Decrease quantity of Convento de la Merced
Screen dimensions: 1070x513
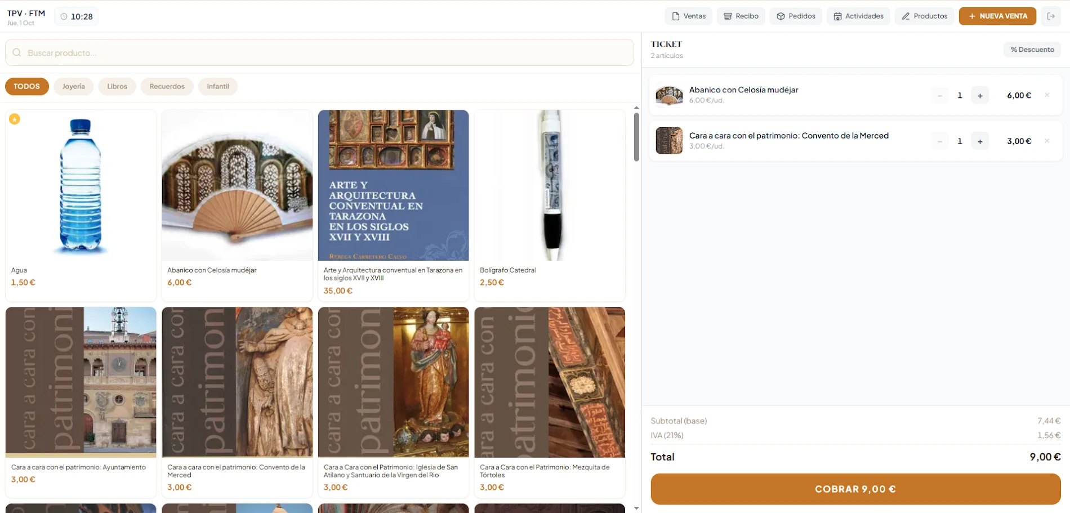pos(939,141)
